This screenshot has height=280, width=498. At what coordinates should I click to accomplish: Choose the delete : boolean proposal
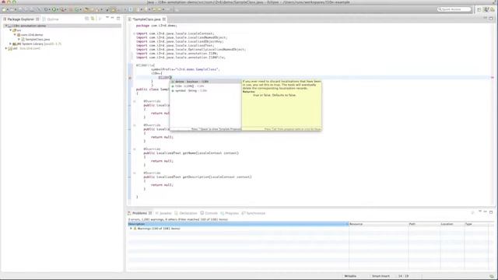click(x=205, y=82)
